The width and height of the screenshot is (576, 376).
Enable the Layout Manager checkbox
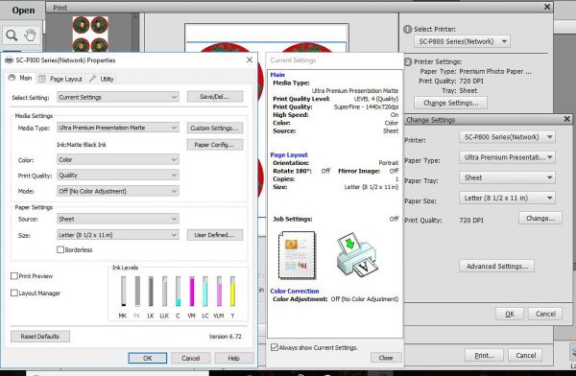pos(14,293)
